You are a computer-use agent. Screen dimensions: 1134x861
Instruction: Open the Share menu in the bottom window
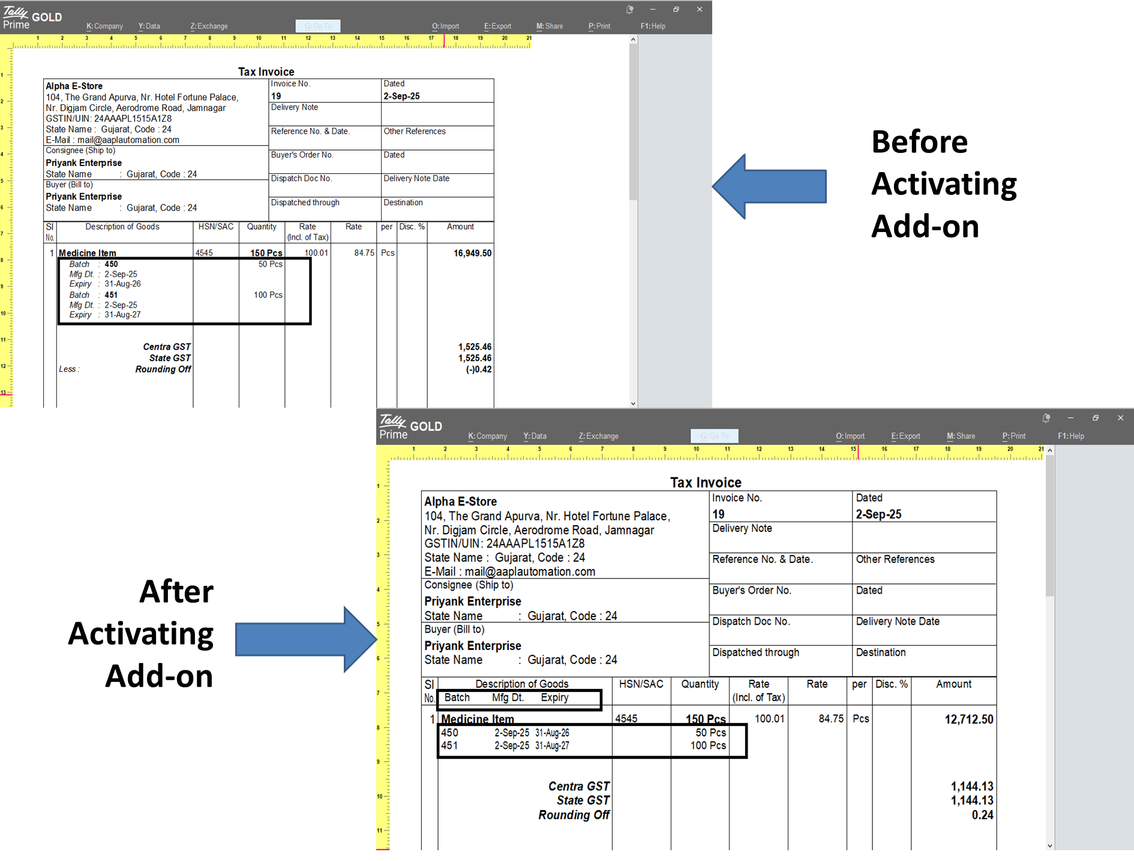coord(961,436)
